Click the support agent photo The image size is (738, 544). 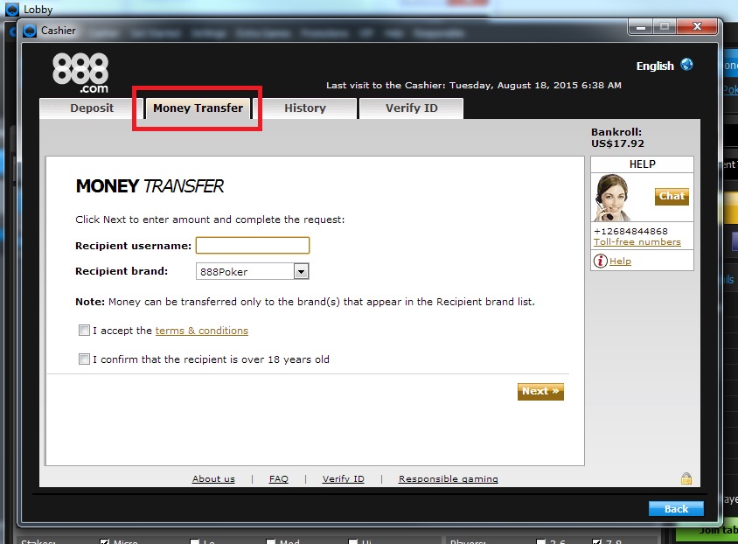pos(612,198)
